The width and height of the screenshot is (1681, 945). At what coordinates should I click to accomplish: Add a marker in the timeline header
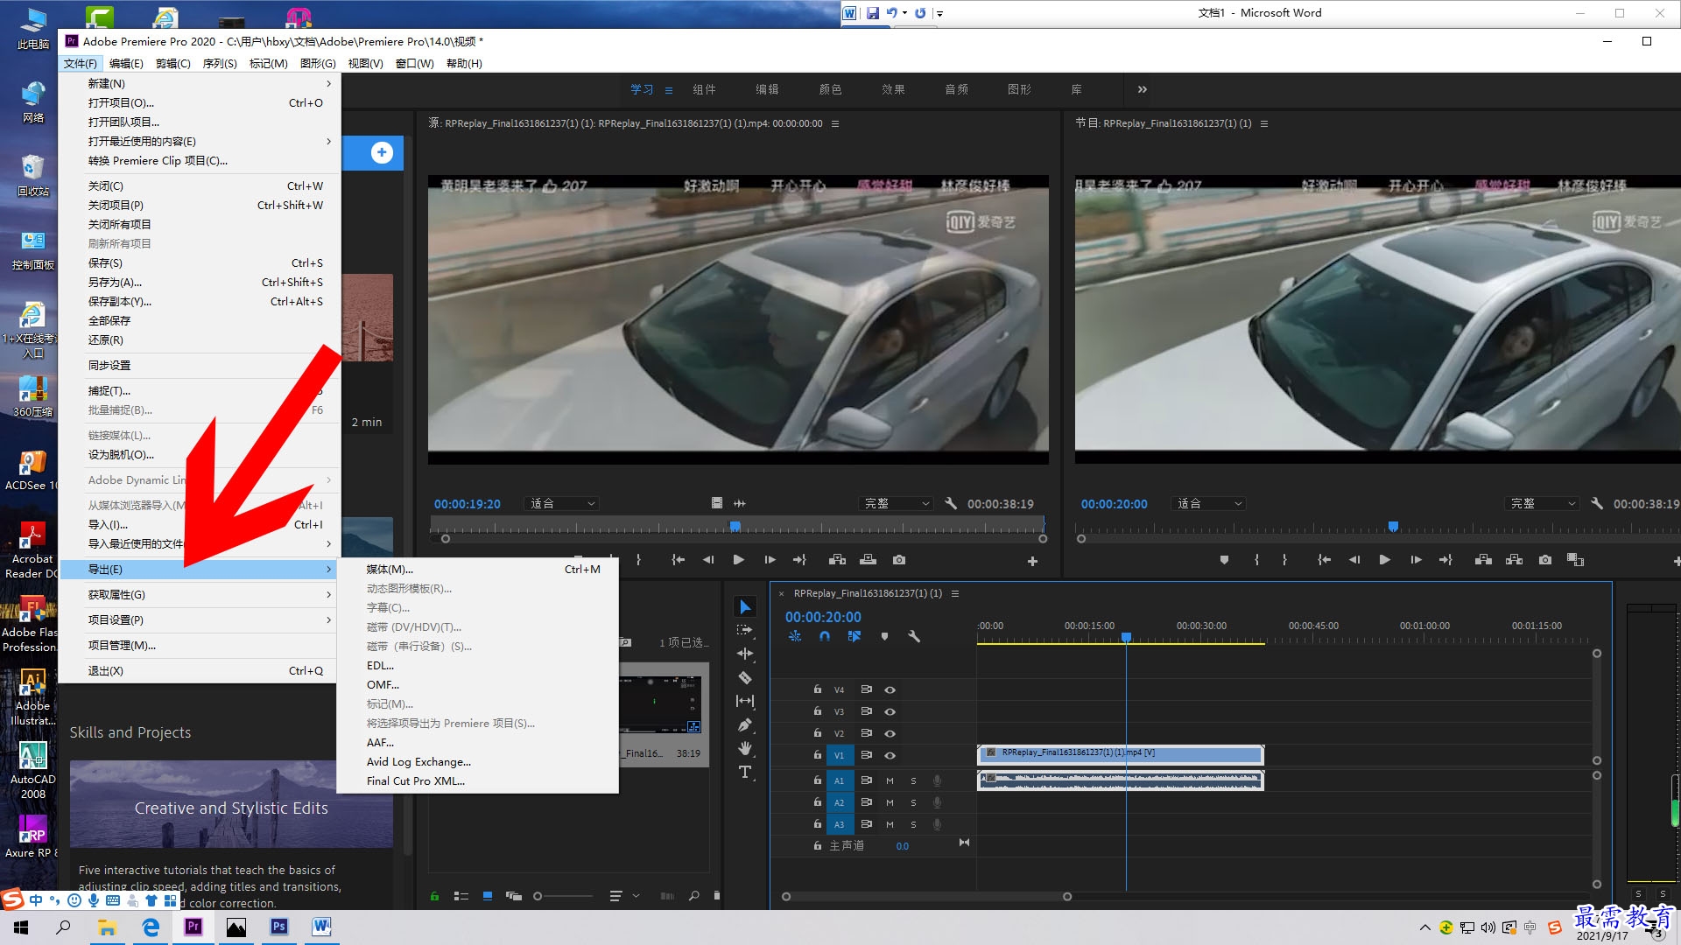click(884, 636)
